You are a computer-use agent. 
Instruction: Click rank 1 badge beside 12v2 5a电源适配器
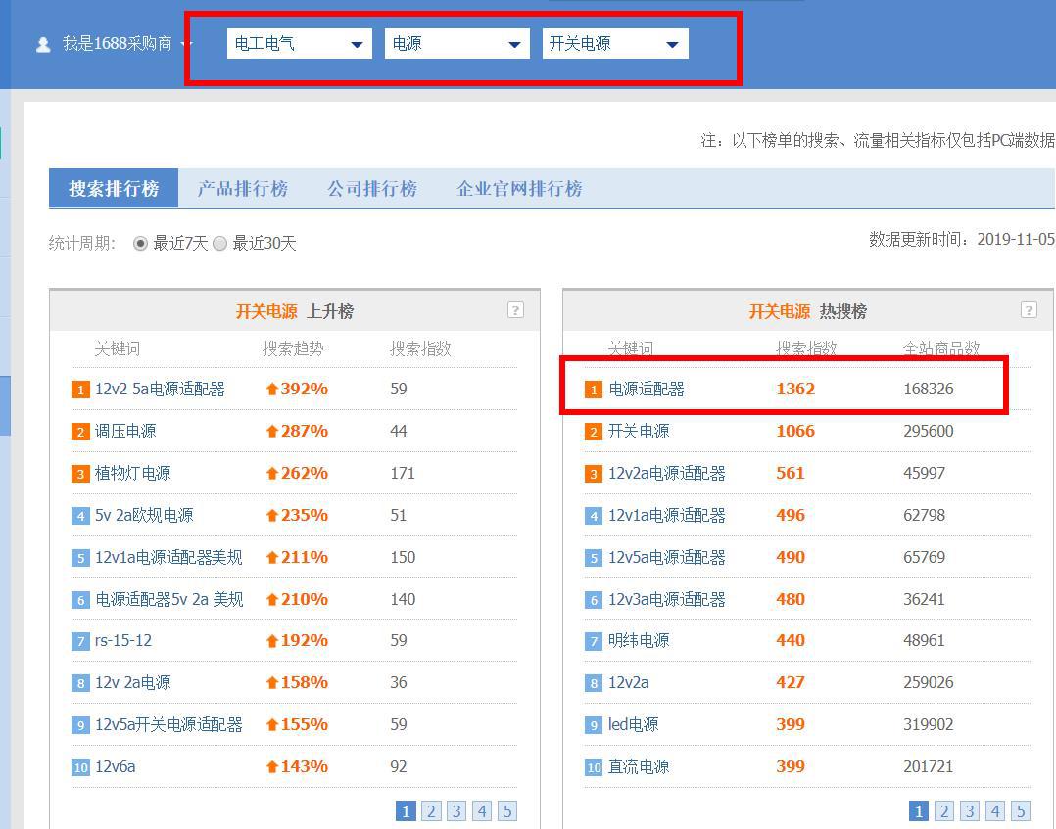click(80, 390)
